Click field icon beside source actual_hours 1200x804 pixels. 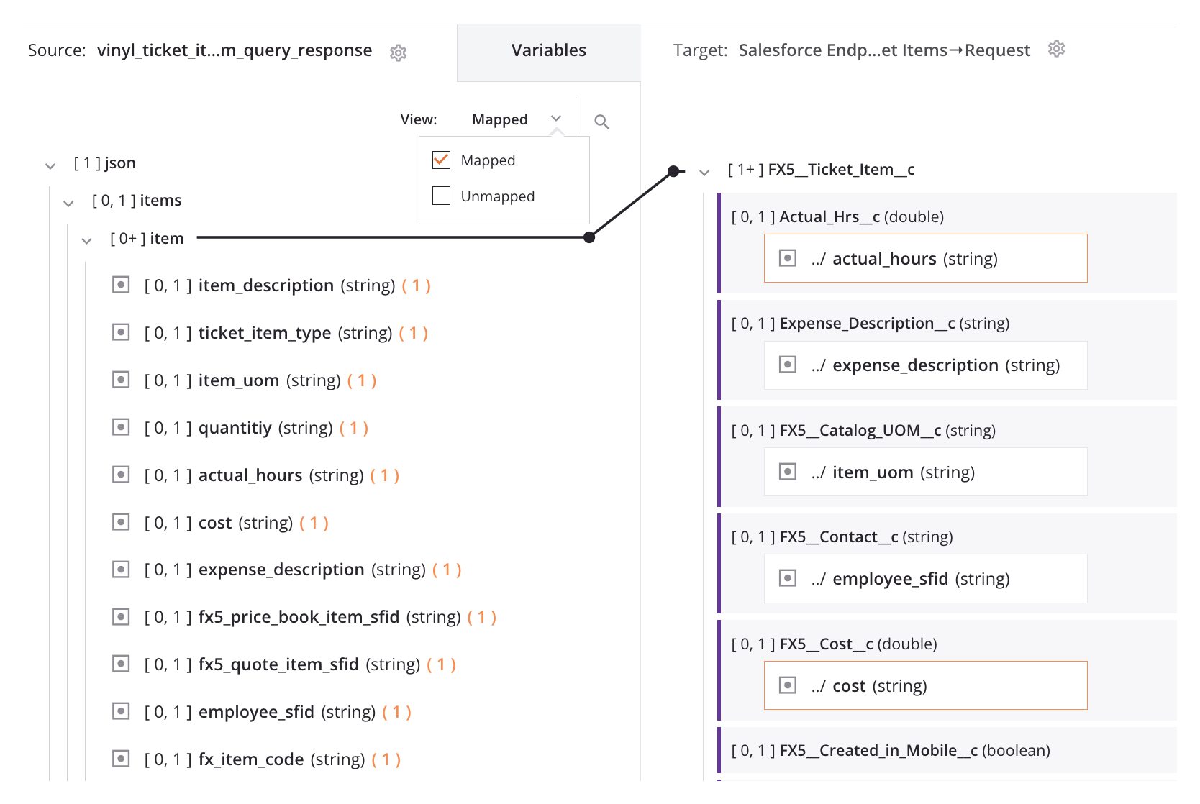(x=121, y=475)
